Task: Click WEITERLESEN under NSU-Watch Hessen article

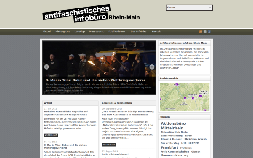Action: coord(109,145)
